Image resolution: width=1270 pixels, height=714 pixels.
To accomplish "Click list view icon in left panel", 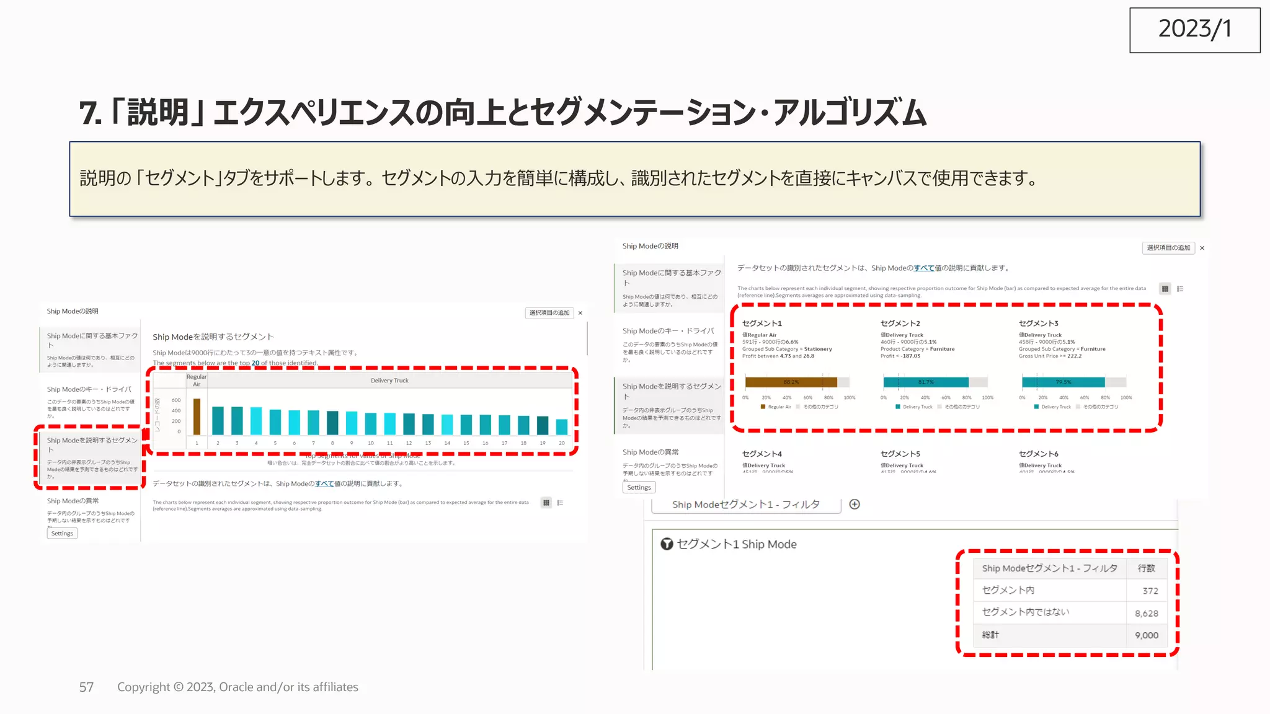I will pos(560,503).
